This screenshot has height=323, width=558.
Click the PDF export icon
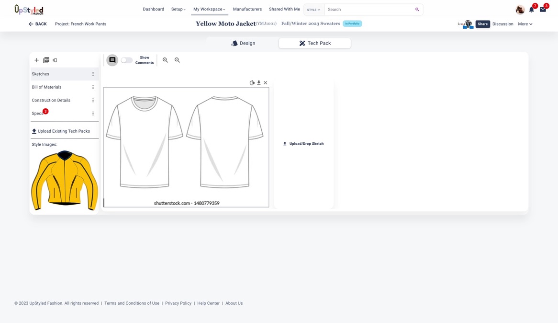pos(46,60)
